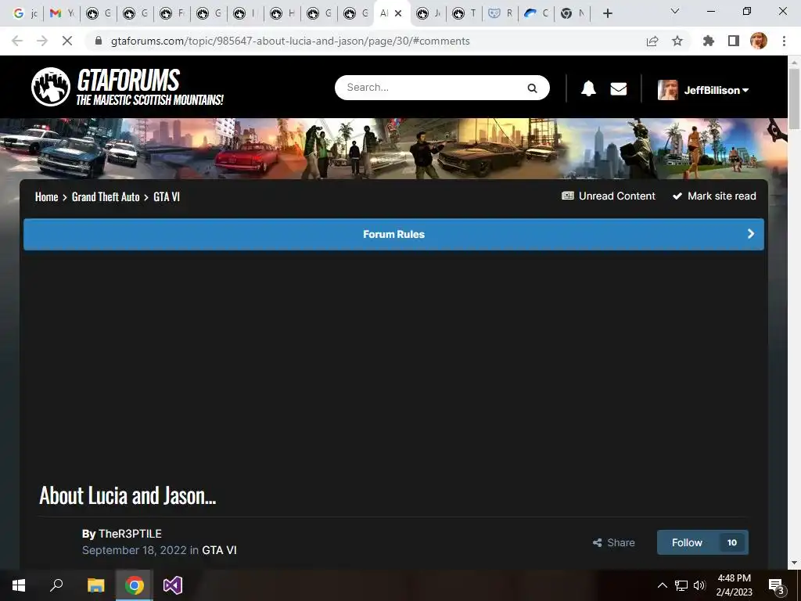Click JeffBillison's avatar in site header
Image resolution: width=801 pixels, height=601 pixels.
pyautogui.click(x=668, y=90)
